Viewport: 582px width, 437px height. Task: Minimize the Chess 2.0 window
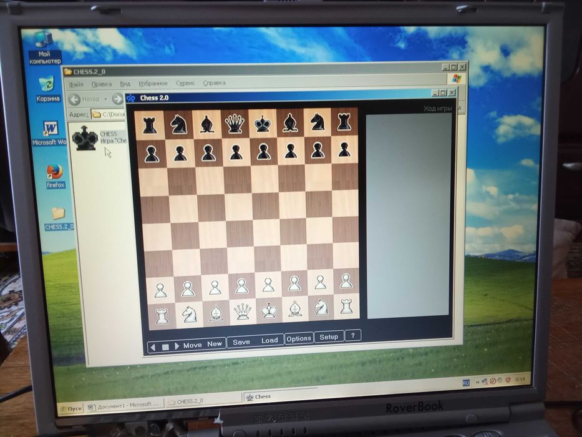pyautogui.click(x=435, y=93)
